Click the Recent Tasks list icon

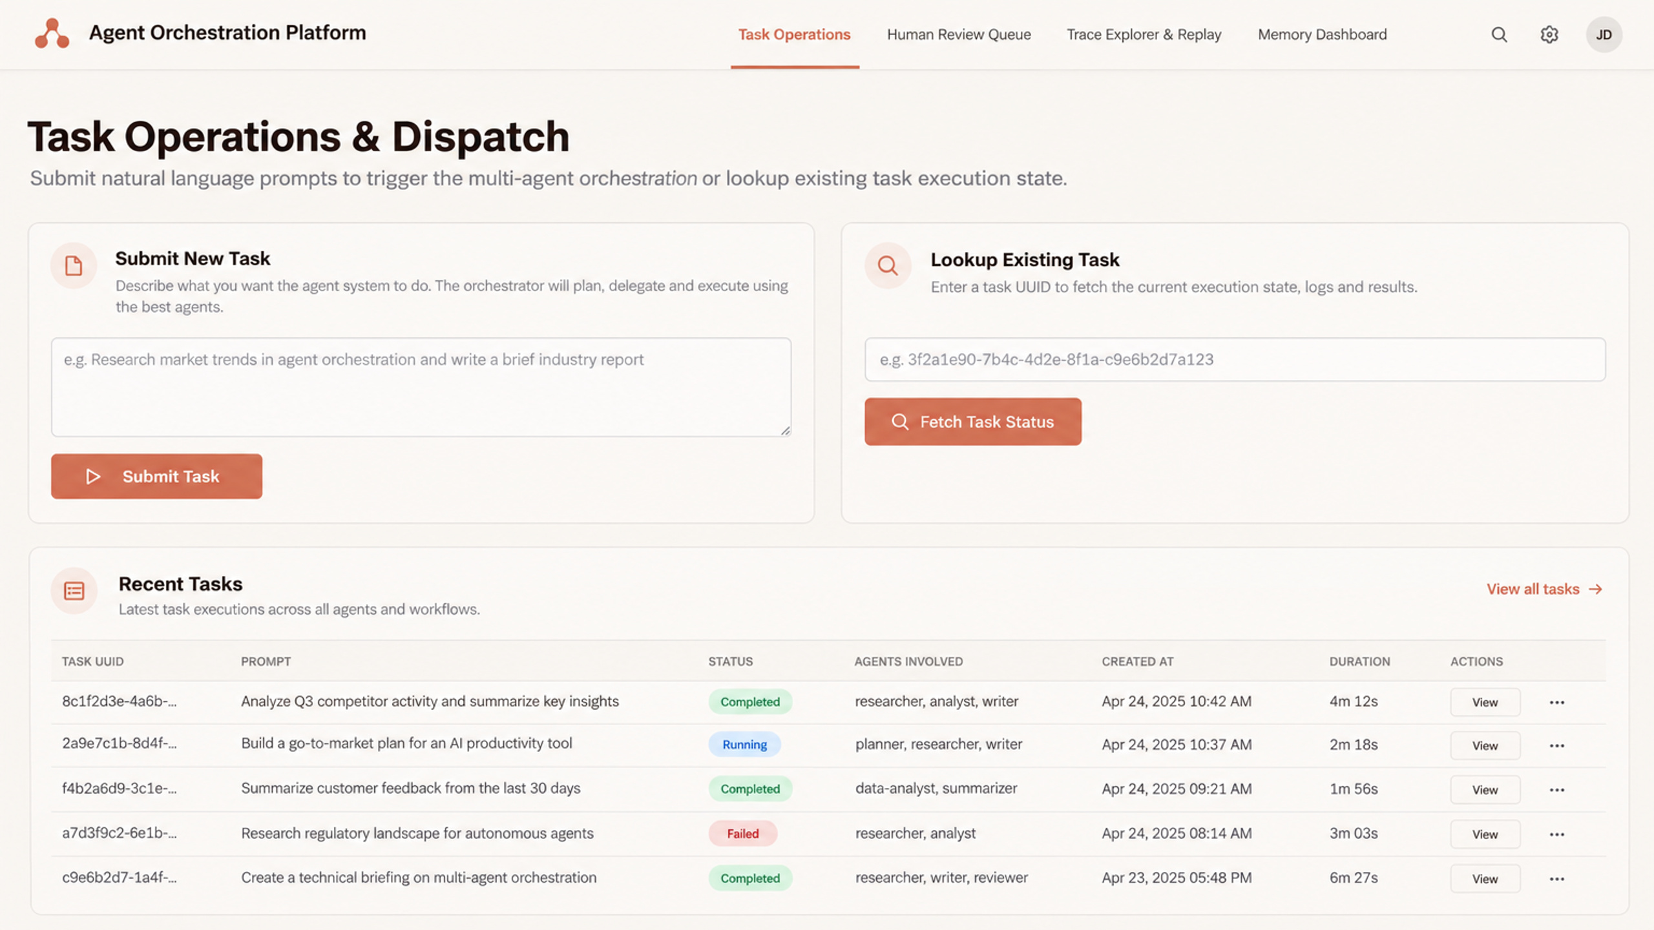[74, 590]
